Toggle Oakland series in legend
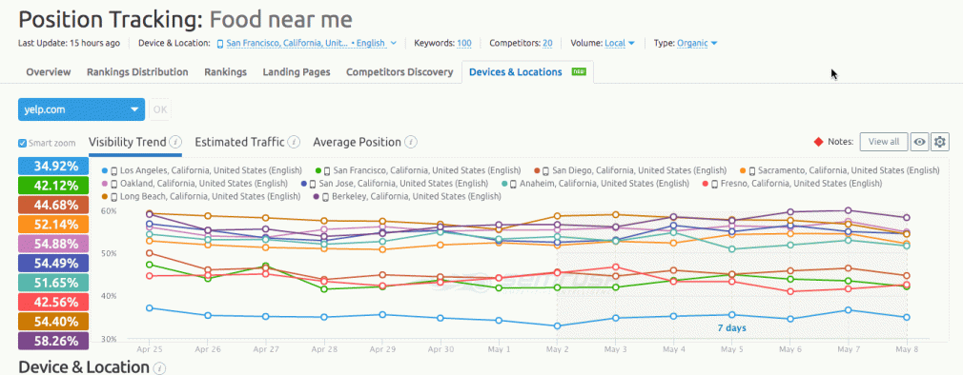 pos(195,183)
